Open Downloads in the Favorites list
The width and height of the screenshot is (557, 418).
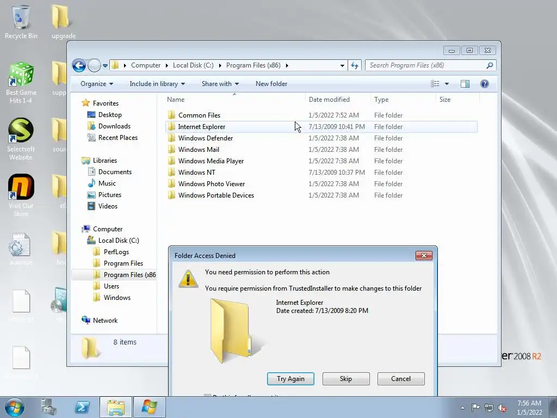[114, 126]
